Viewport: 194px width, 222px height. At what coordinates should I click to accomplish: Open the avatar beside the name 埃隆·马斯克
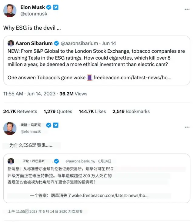[x=10, y=128]
